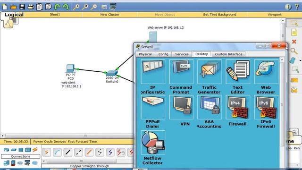This screenshot has width=302, height=170.
Task: Choose the copper straight-through black cable
Action: (68, 152)
